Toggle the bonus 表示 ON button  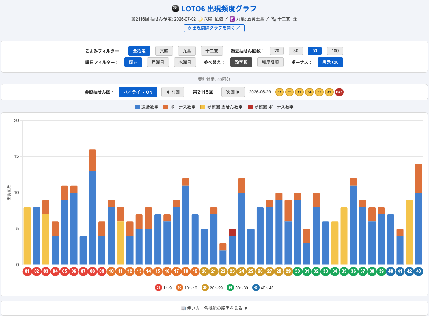pyautogui.click(x=330, y=62)
